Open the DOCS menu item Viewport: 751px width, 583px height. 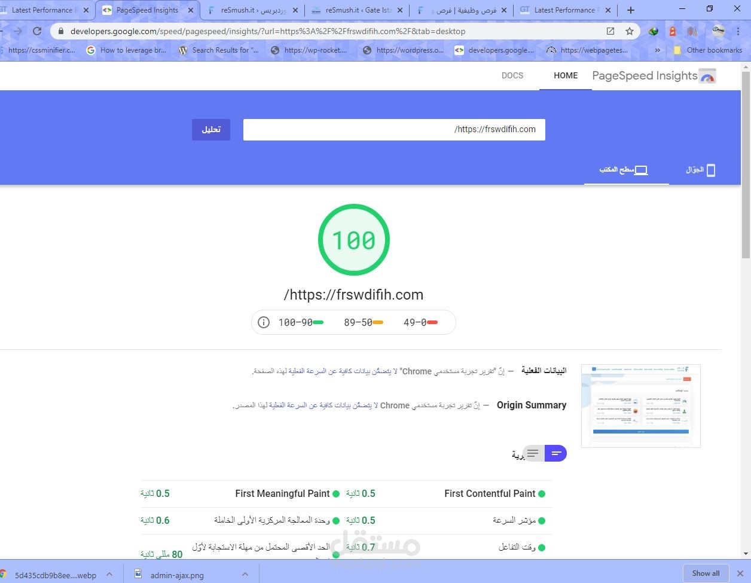coord(512,75)
